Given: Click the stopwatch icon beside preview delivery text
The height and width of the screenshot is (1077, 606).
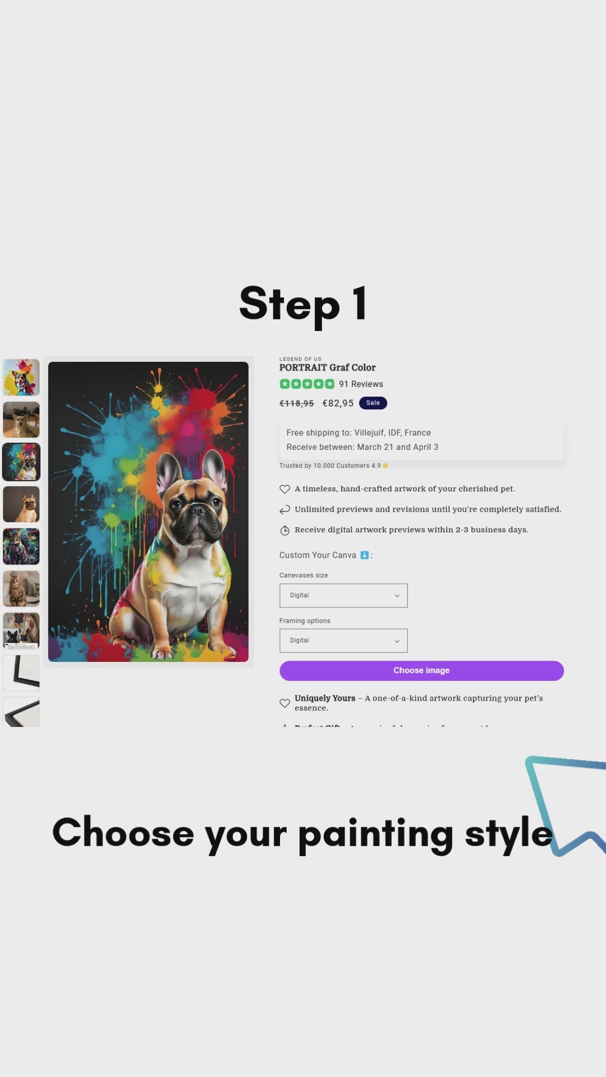Looking at the screenshot, I should (x=284, y=531).
